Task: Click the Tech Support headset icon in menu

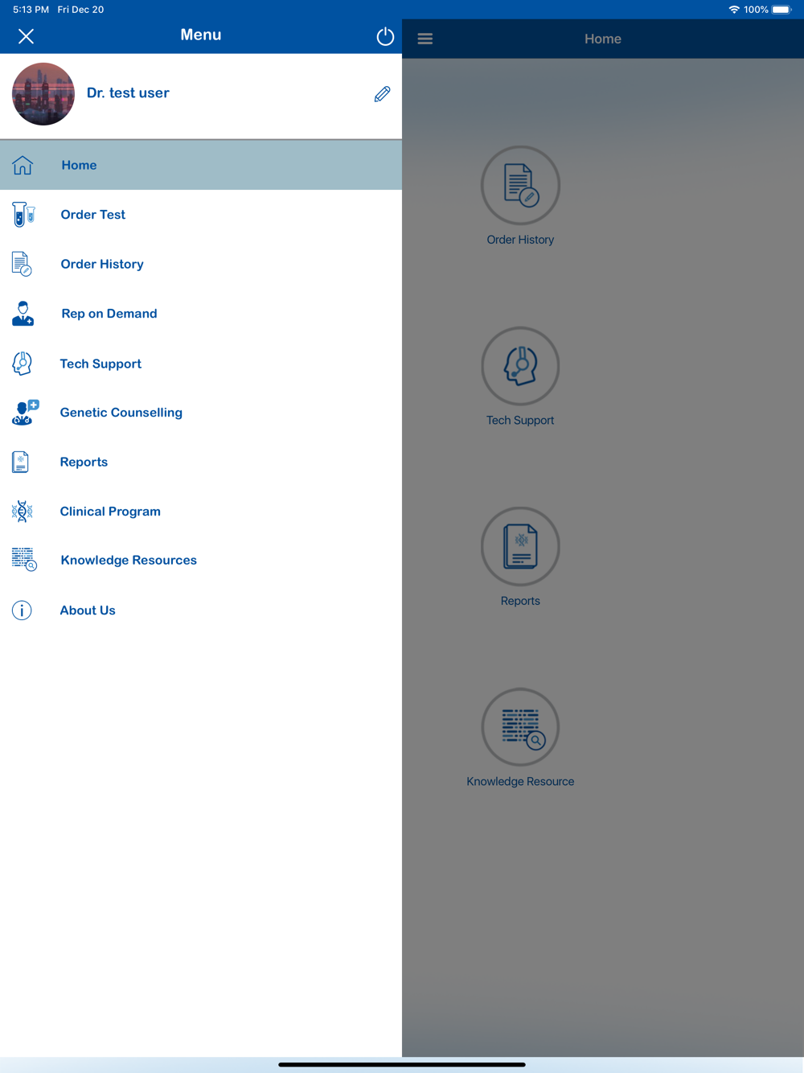Action: tap(23, 364)
